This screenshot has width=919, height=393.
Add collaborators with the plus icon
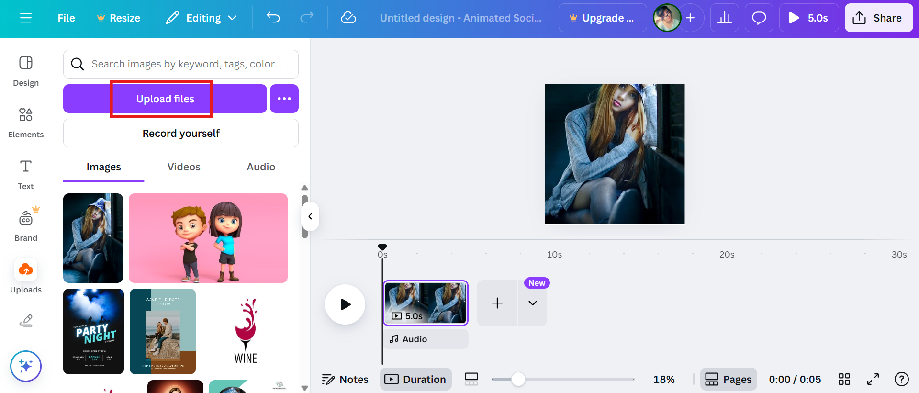coord(690,18)
